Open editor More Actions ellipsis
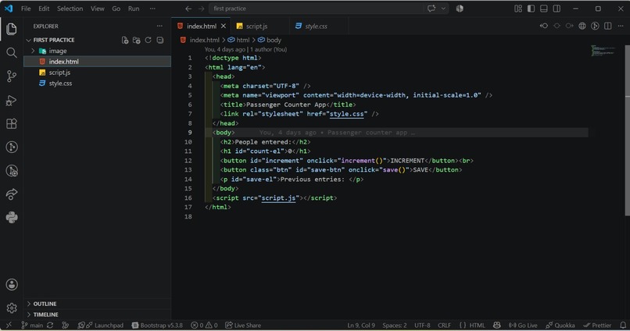Image resolution: width=630 pixels, height=331 pixels. (621, 26)
